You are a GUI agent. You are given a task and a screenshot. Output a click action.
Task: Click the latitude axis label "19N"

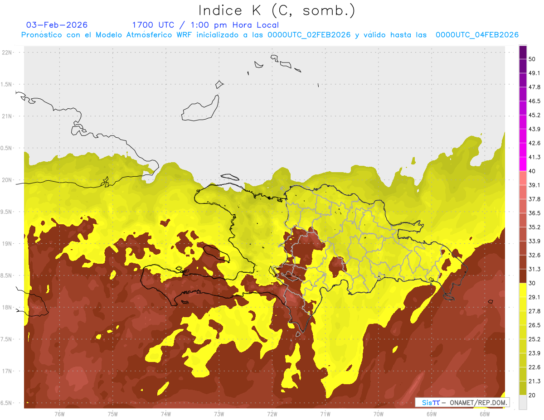[8, 244]
